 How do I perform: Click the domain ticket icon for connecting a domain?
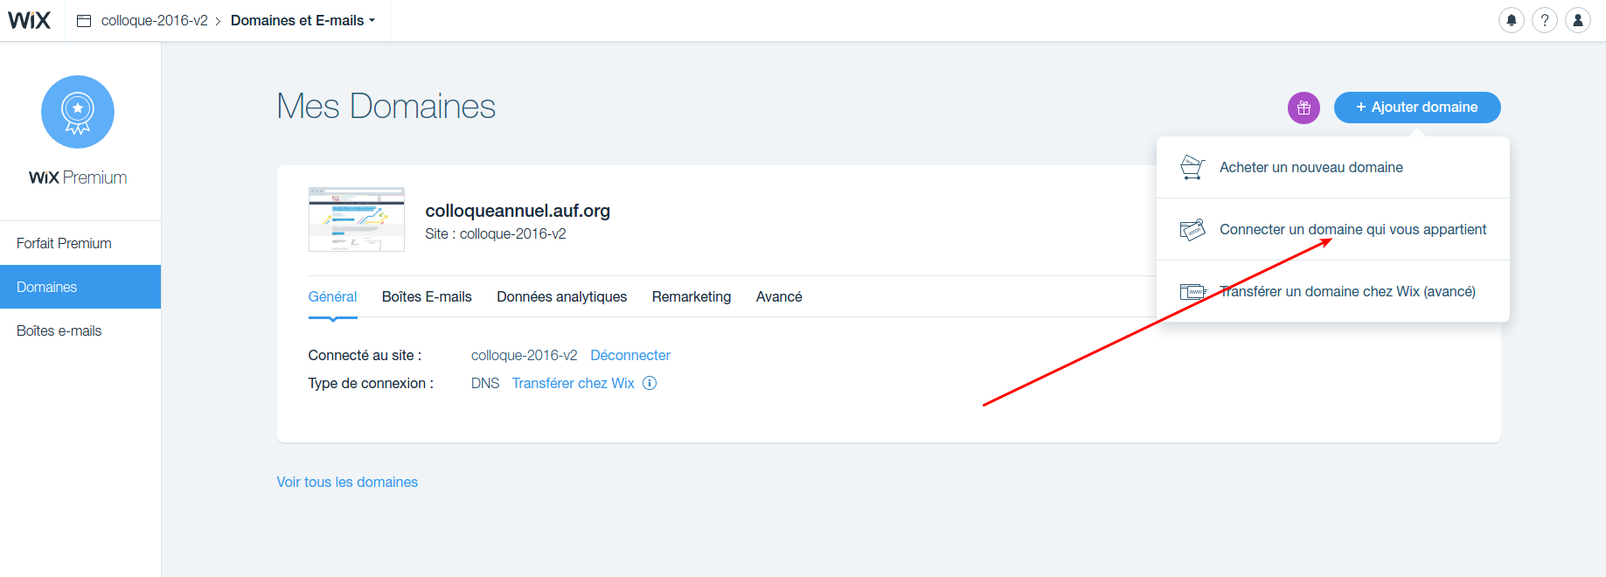point(1192,229)
